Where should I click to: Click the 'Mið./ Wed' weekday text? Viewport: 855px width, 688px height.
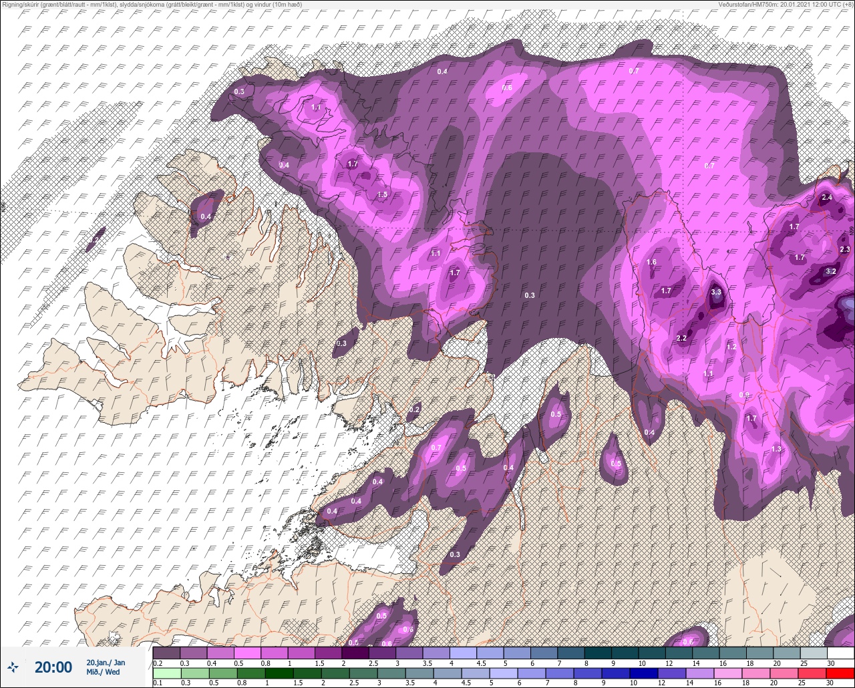pos(103,672)
